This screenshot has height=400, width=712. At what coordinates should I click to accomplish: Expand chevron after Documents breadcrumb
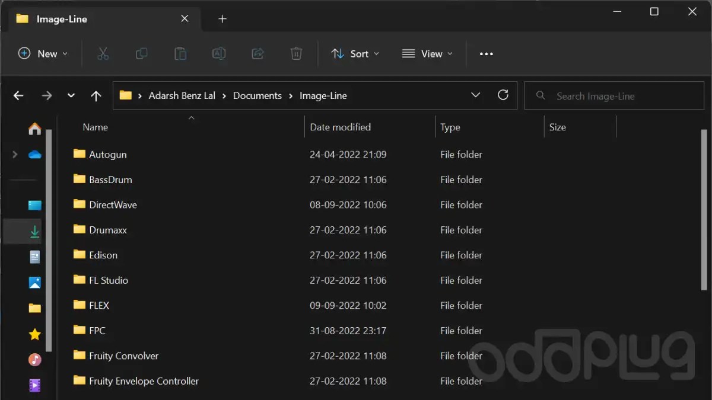(291, 95)
